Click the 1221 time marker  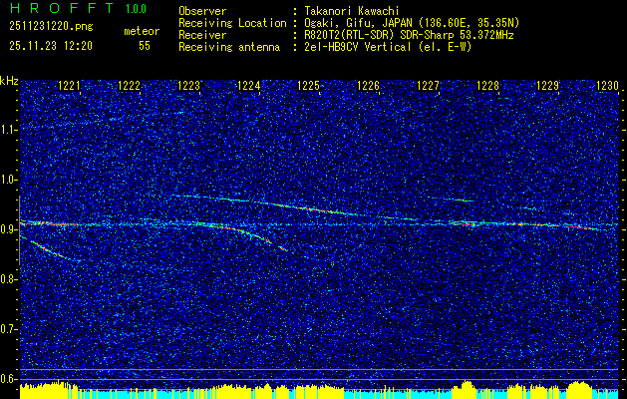point(69,86)
